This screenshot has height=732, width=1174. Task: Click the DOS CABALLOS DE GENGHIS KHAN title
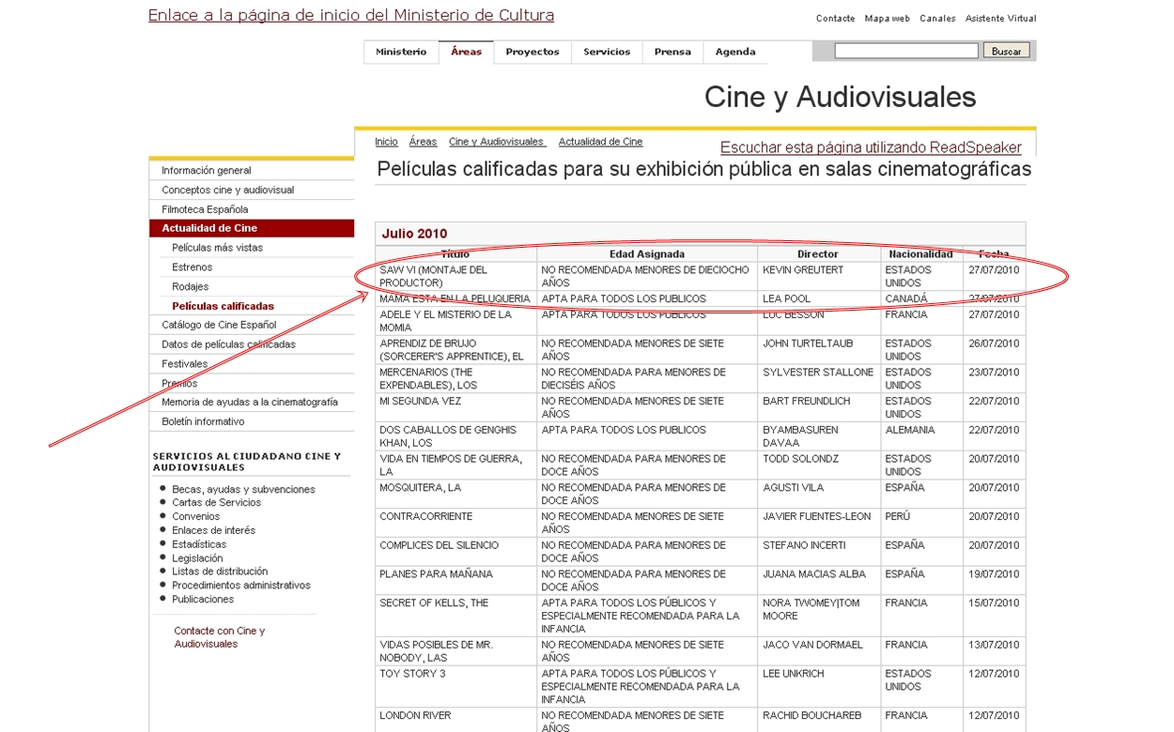pos(456,436)
